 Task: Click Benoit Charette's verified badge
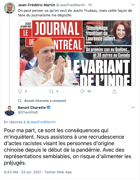pos(48,107)
